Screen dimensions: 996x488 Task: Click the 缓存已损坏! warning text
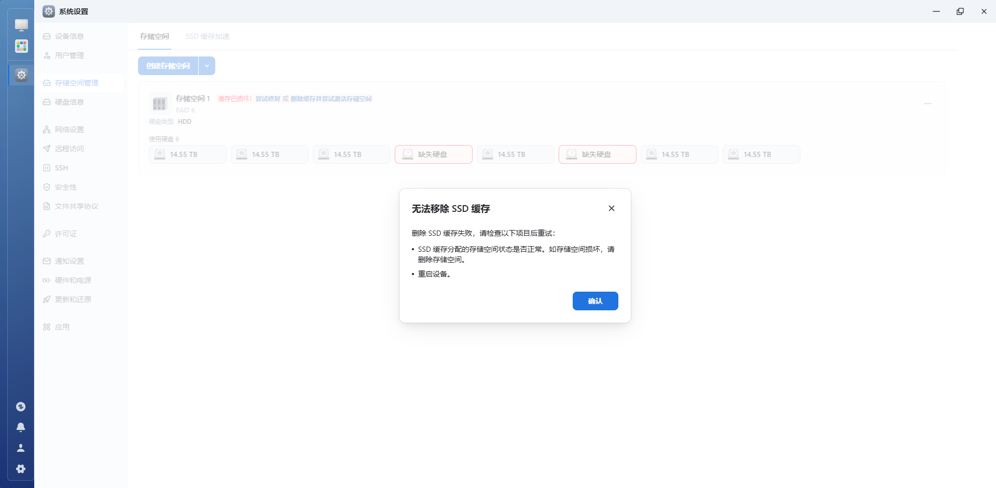pyautogui.click(x=235, y=99)
